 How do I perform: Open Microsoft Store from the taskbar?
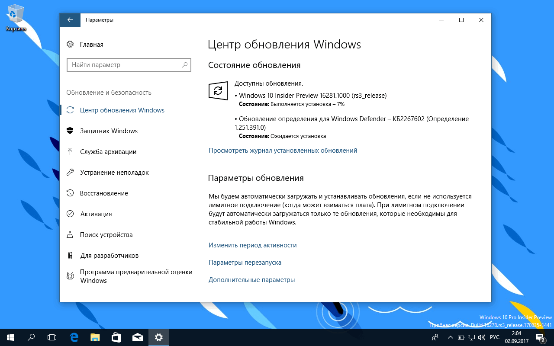(116, 337)
